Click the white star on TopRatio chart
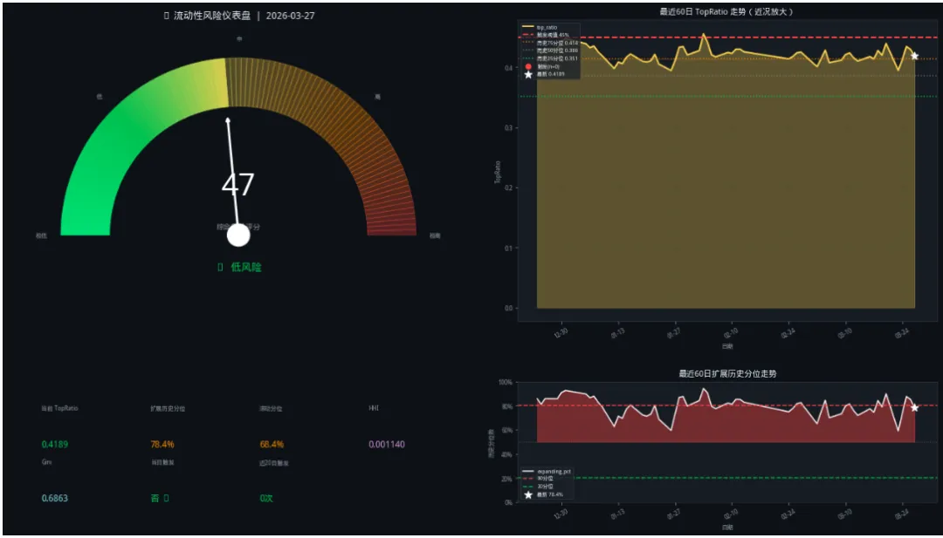943x538 pixels. click(915, 56)
